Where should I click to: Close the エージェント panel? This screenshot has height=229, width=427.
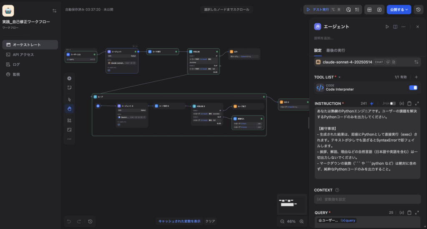417,27
